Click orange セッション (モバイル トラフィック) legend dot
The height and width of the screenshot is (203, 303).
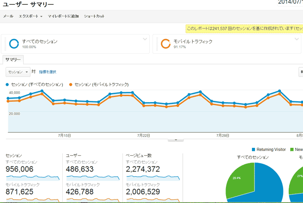71,84
